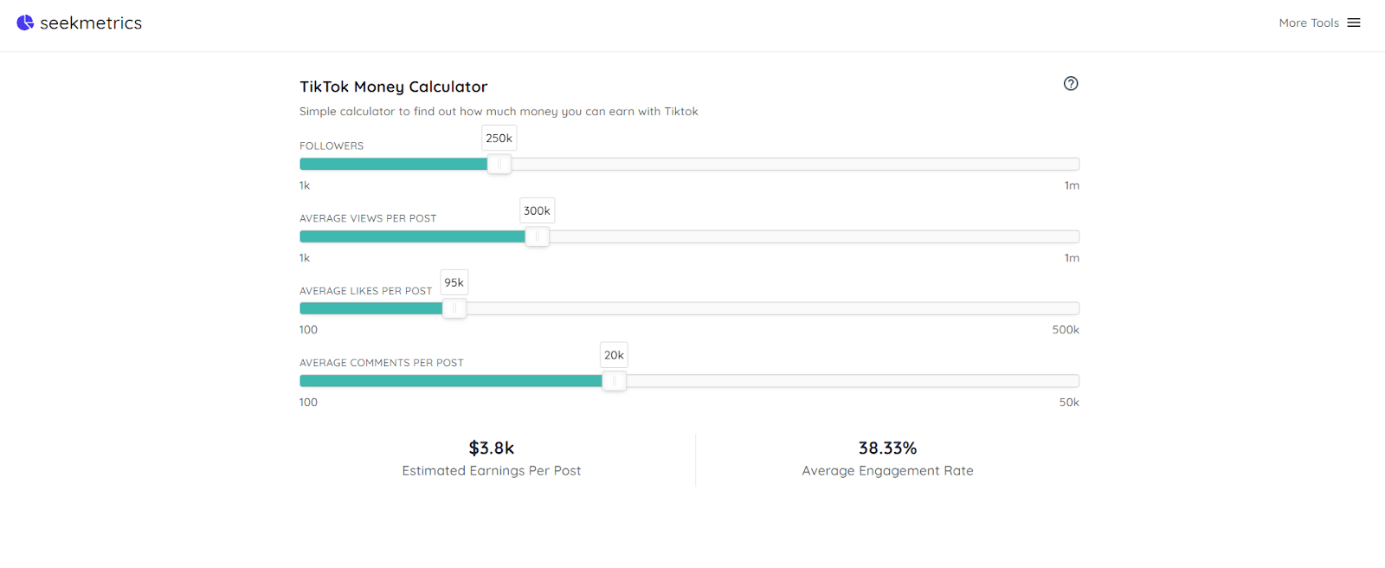Screen dimensions: 1385x568
Task: Click the $3.8k estimated earnings value
Action: click(492, 449)
